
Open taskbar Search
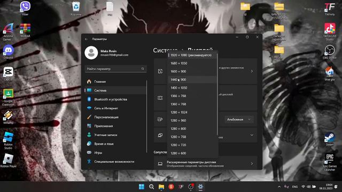pos(151,187)
